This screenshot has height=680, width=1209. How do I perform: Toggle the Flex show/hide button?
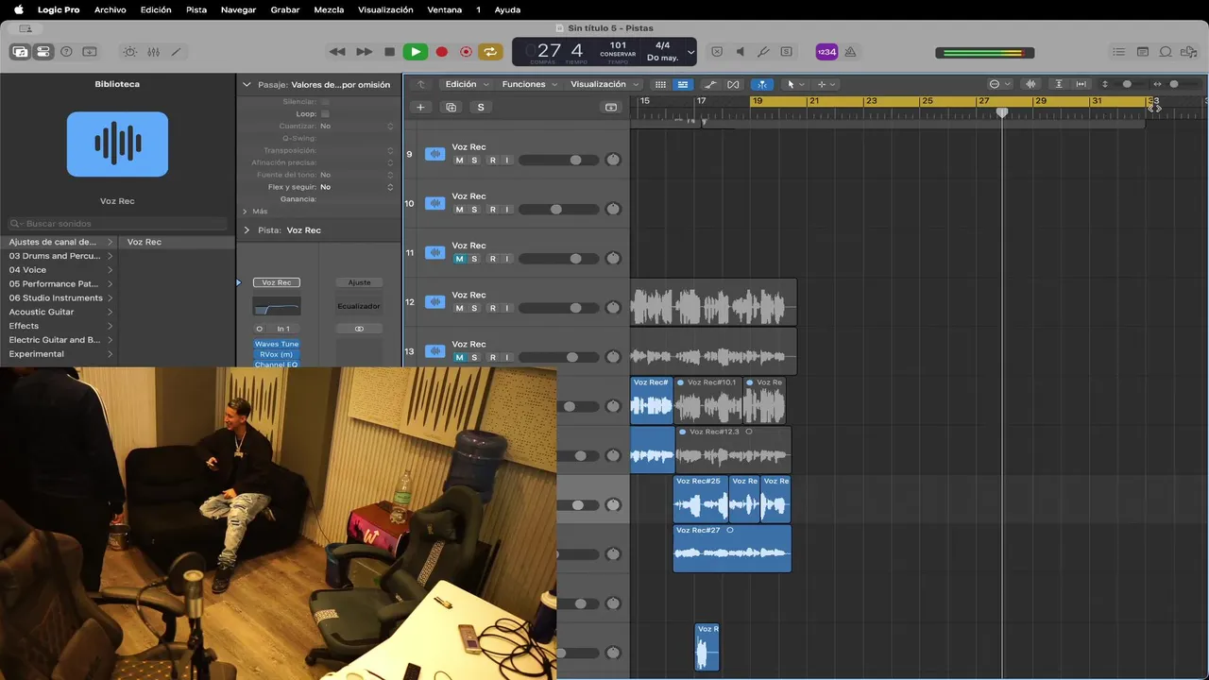pyautogui.click(x=733, y=84)
